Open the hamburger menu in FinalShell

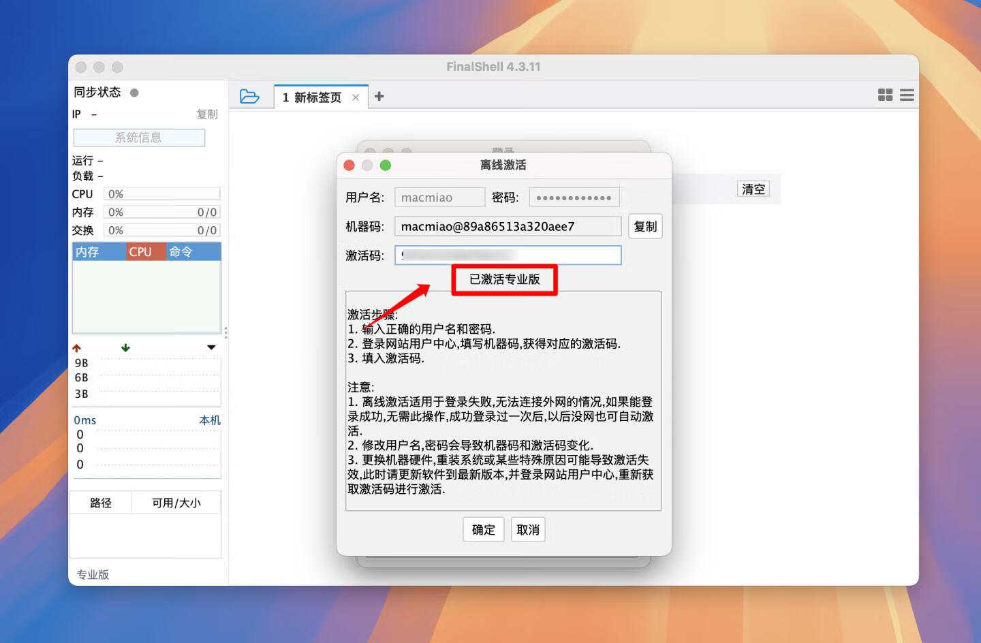[x=907, y=95]
